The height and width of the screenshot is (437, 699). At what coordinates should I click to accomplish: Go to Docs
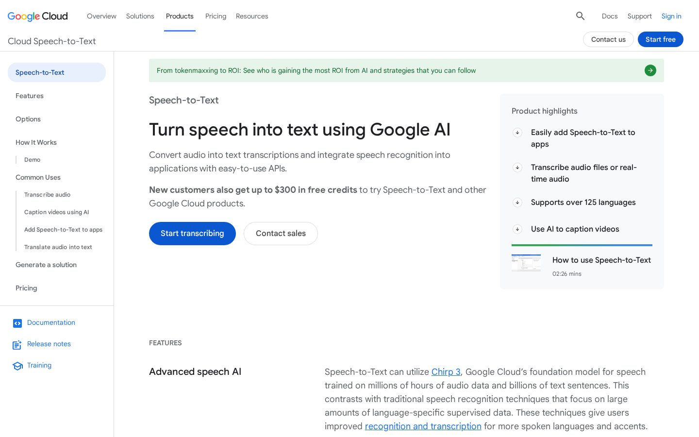click(x=610, y=16)
